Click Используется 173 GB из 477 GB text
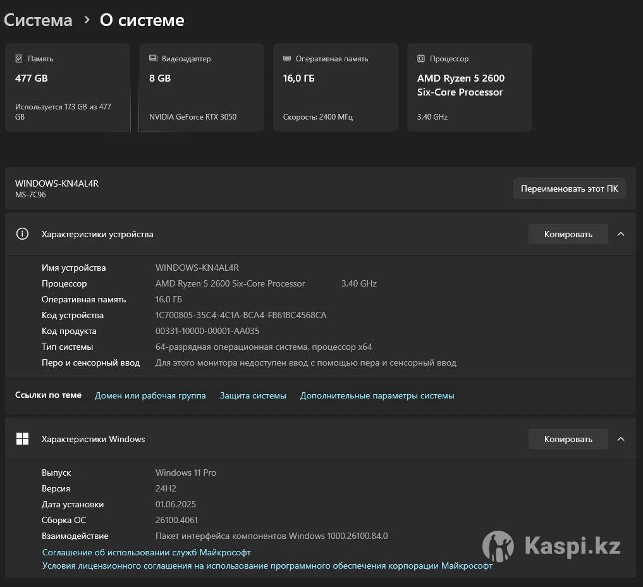Viewport: 643px width, 587px height. [x=63, y=111]
